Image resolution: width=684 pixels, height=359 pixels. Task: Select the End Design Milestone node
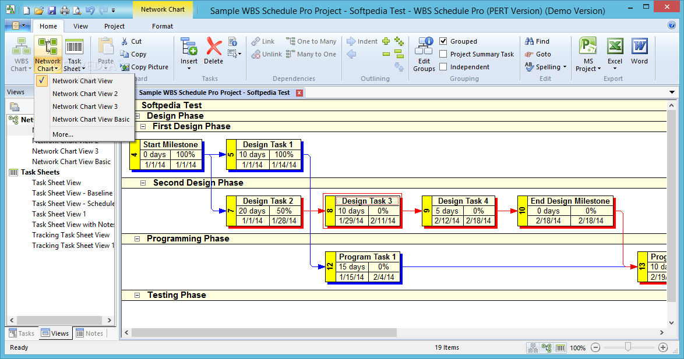(565, 211)
